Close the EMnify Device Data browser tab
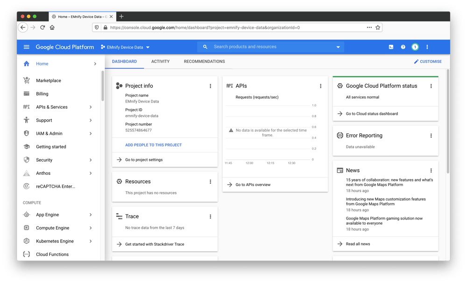467x283 pixels. click(x=111, y=17)
